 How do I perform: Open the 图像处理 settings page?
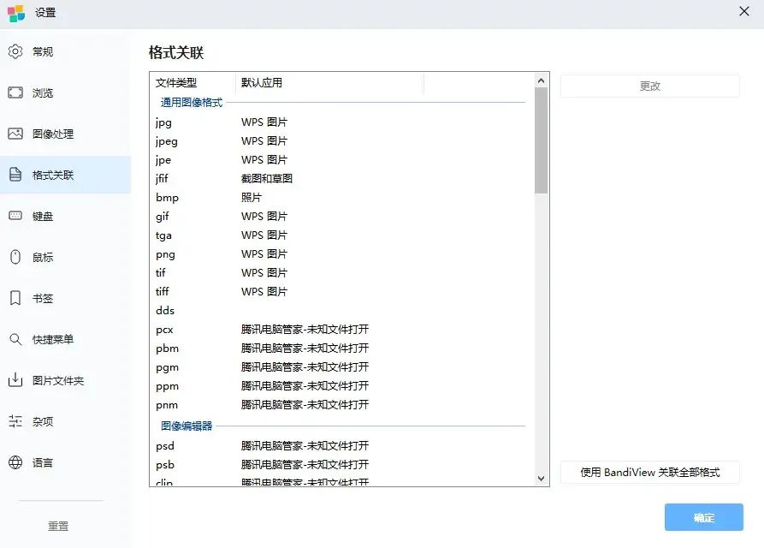(65, 134)
